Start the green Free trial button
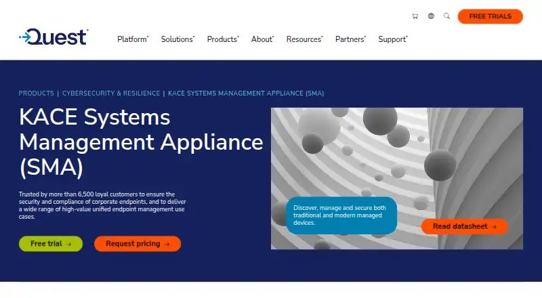Image resolution: width=542 pixels, height=298 pixels. tap(51, 244)
